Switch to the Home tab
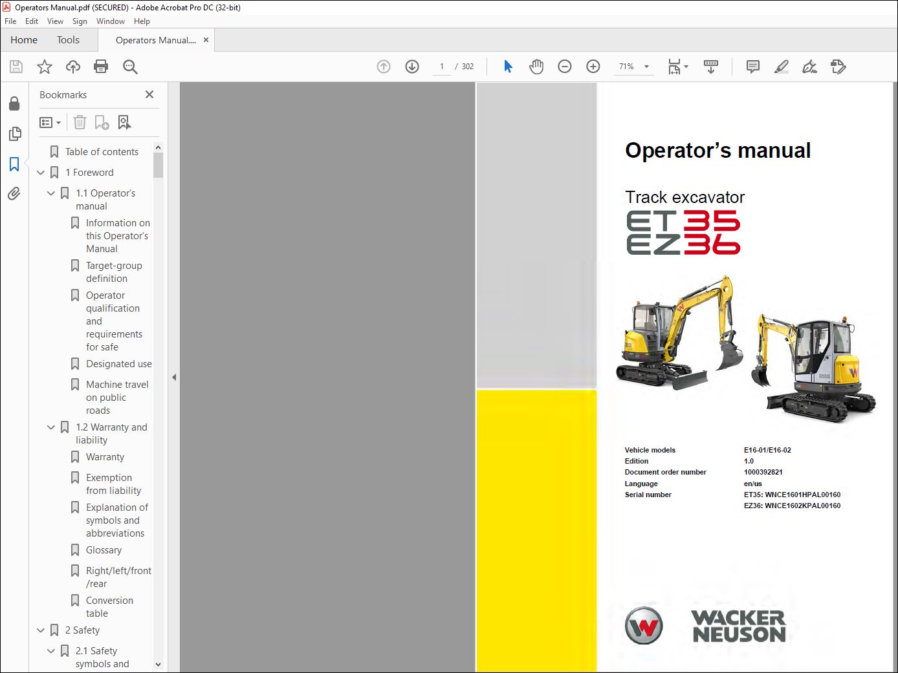 pos(24,40)
